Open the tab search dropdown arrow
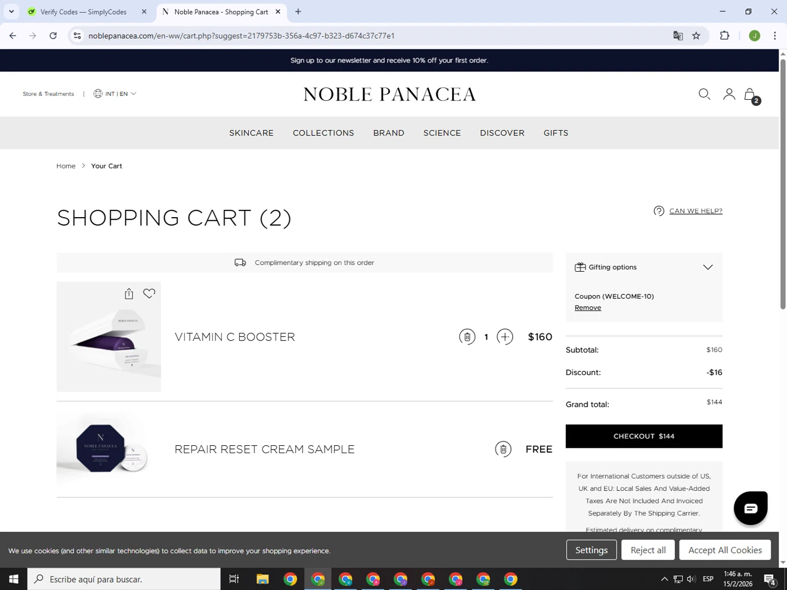 click(12, 12)
